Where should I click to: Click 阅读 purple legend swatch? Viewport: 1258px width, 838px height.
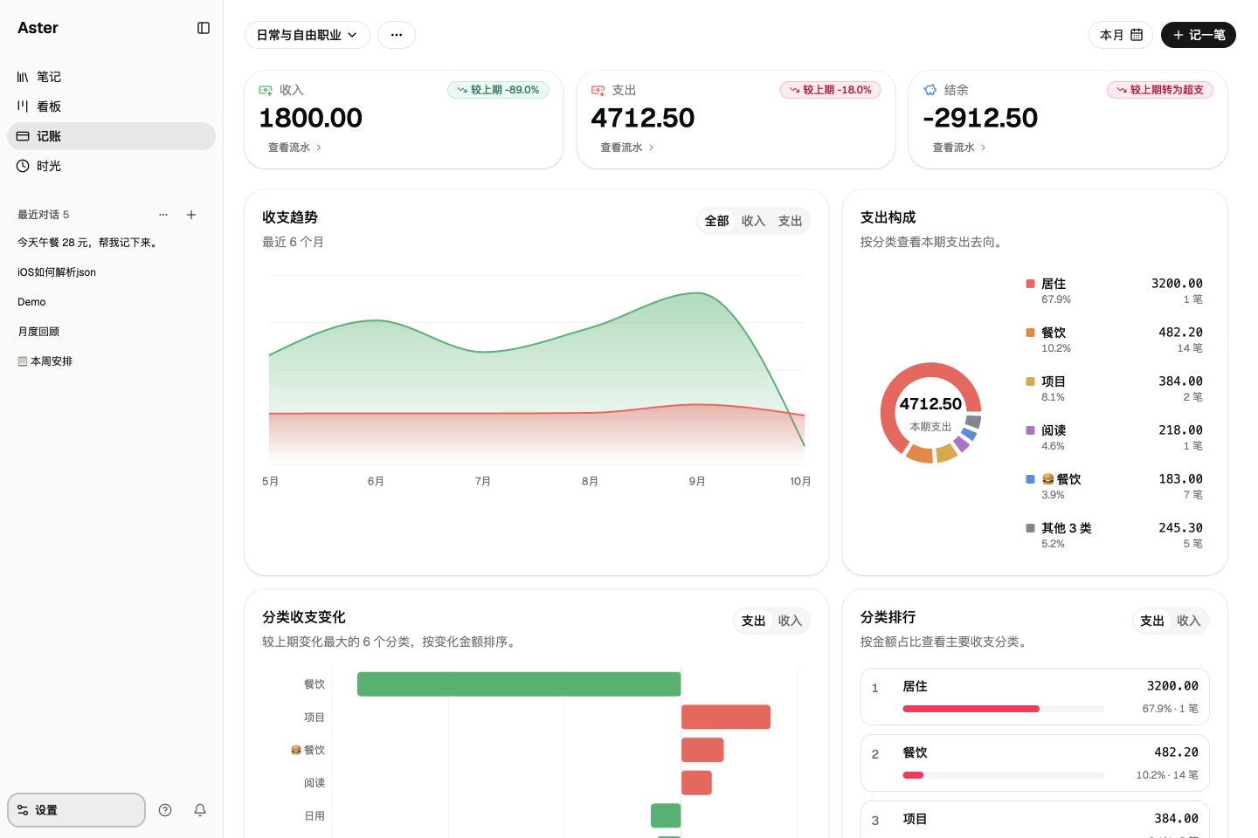pyautogui.click(x=1030, y=430)
